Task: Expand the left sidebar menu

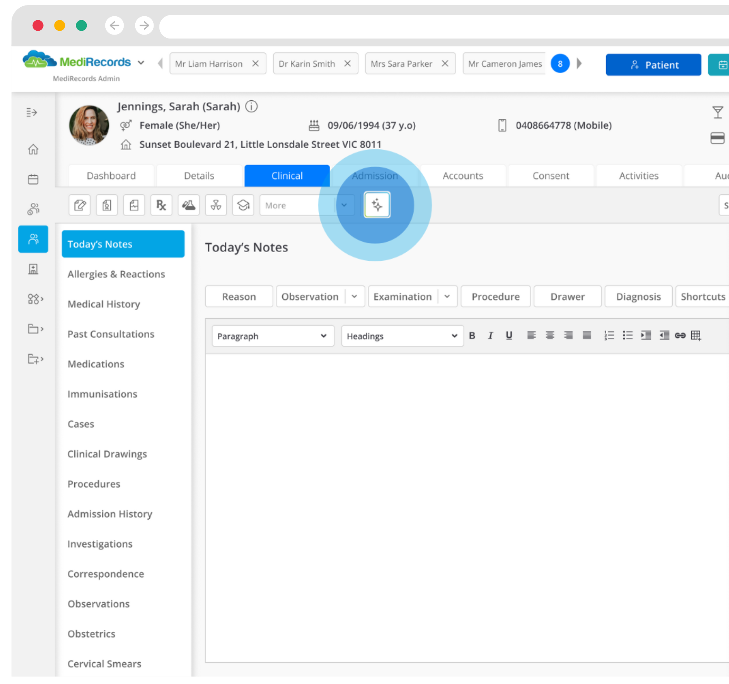Action: tap(32, 113)
